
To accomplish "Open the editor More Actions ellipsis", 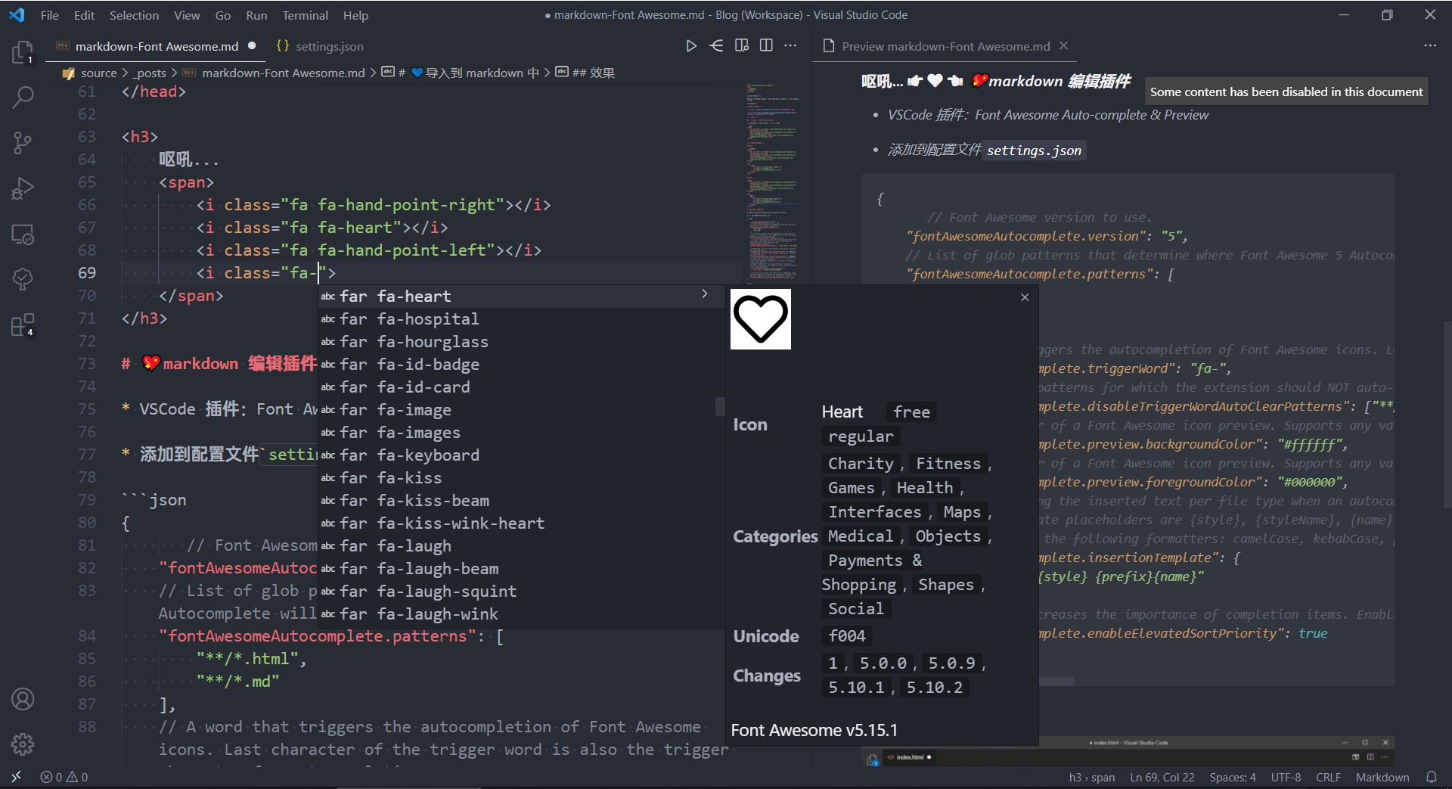I will 790,46.
